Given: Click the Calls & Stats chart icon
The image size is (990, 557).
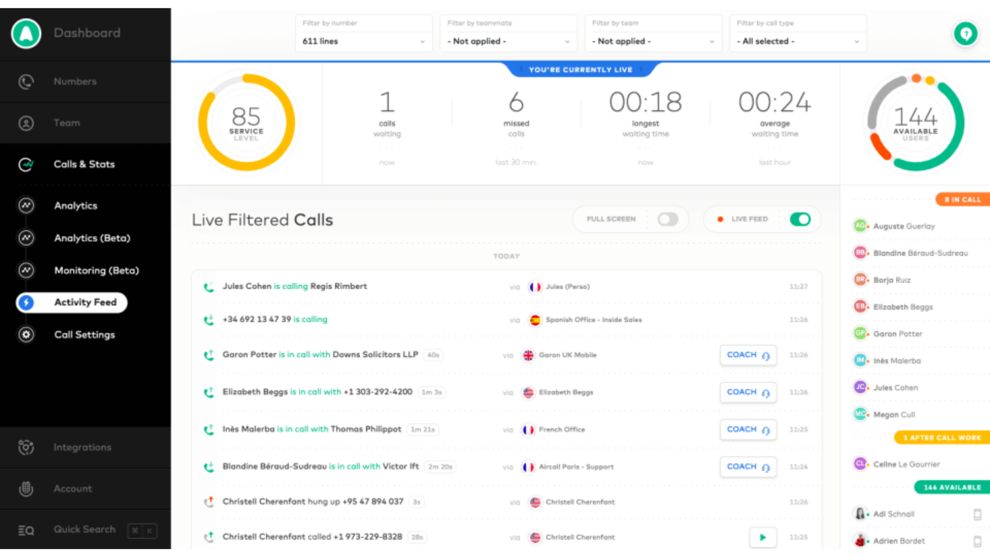Looking at the screenshot, I should pos(26,164).
